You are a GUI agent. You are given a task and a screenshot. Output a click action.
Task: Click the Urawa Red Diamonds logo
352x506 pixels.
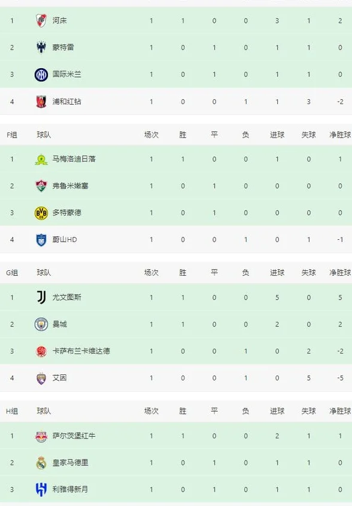(x=41, y=102)
